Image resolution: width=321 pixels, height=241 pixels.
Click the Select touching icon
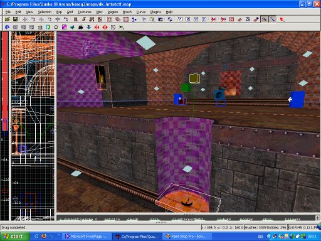[x=84, y=19]
